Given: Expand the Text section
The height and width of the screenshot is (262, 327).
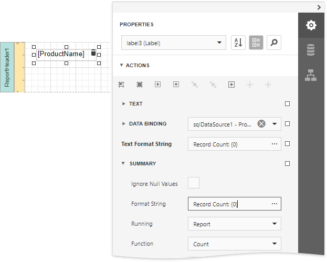Looking at the screenshot, I should (124, 104).
